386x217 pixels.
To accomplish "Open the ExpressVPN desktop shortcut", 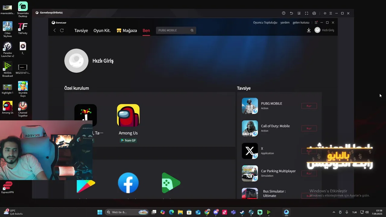I will (x=8, y=187).
